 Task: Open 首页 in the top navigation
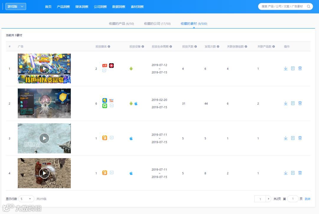(x=48, y=7)
